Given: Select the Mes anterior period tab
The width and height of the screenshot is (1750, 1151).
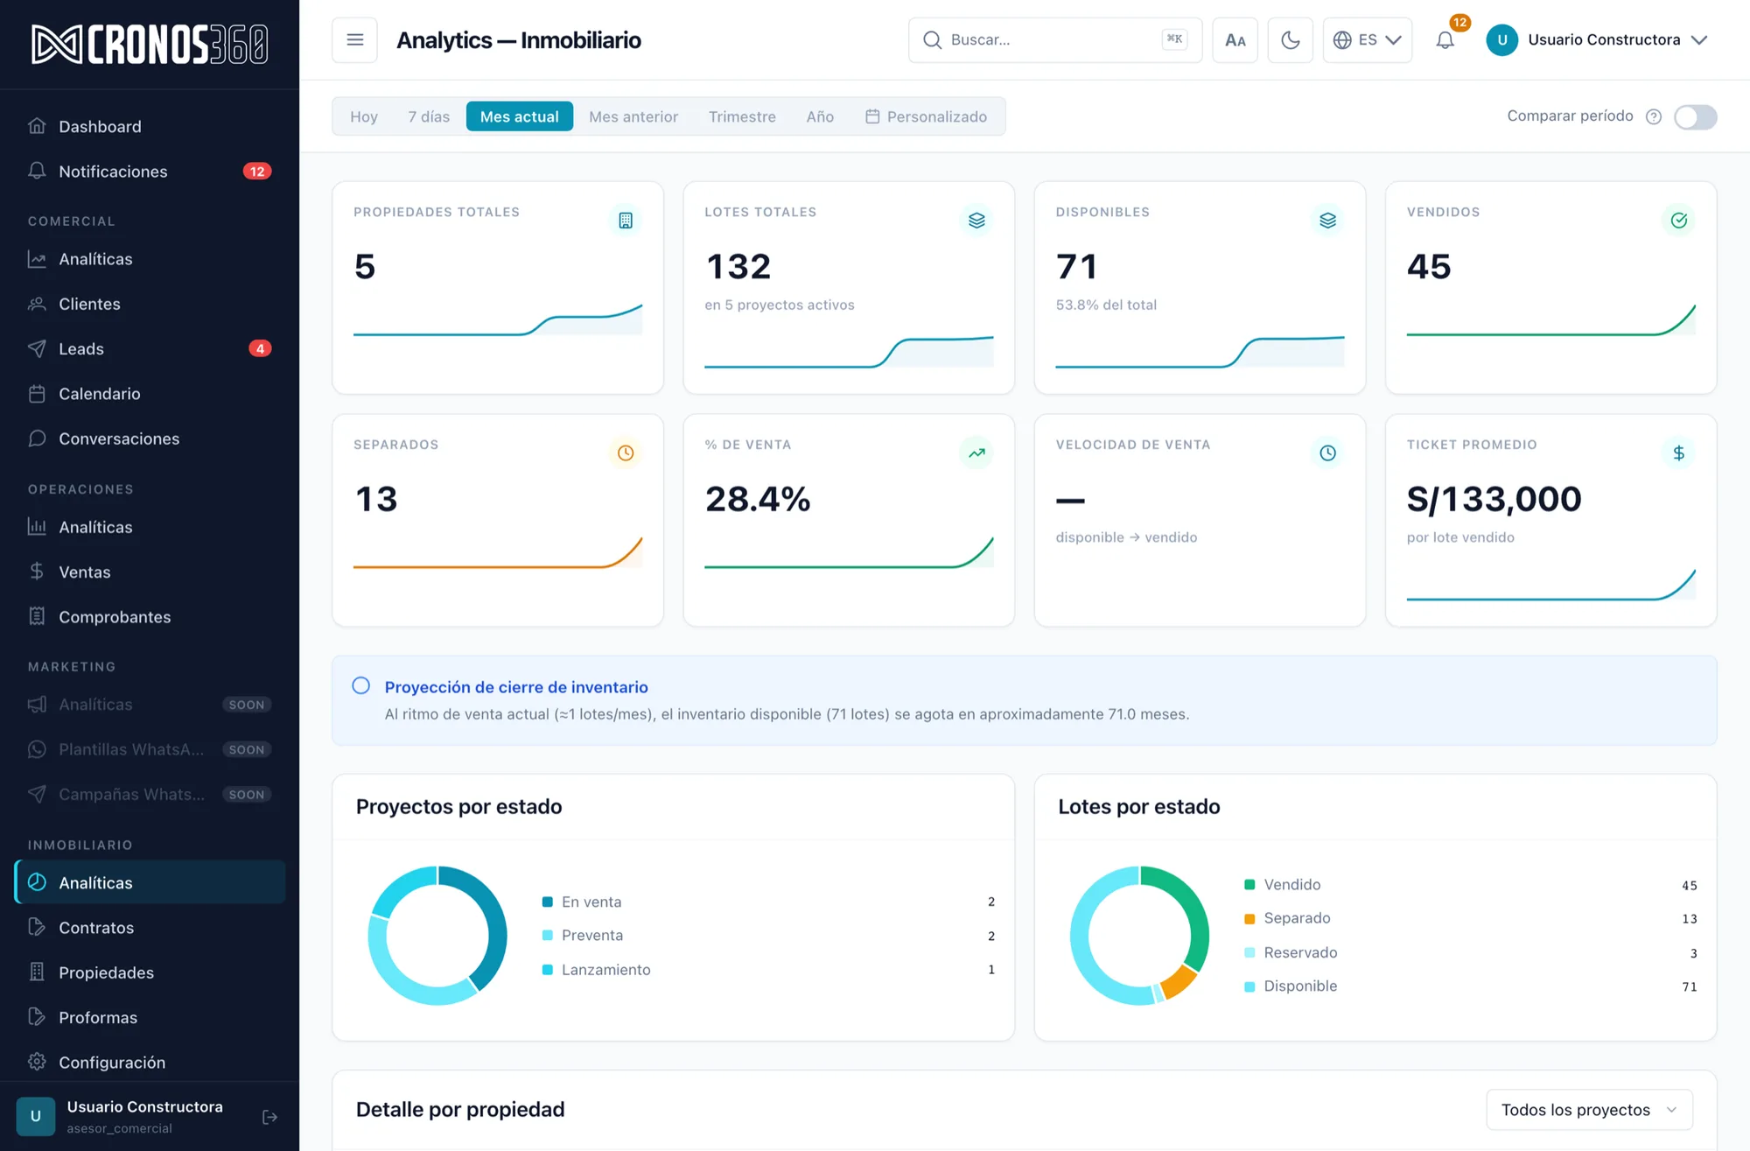Looking at the screenshot, I should tap(633, 116).
